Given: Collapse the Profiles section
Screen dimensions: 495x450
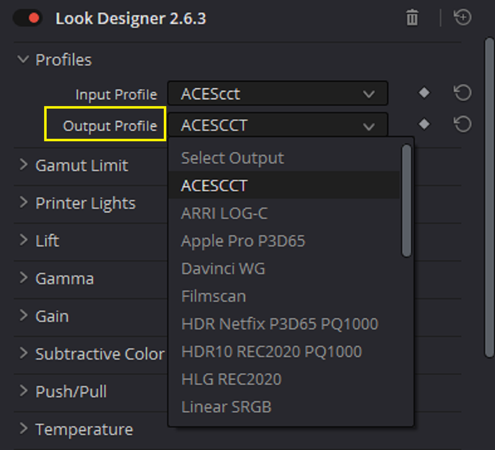Looking at the screenshot, I should pos(24,60).
